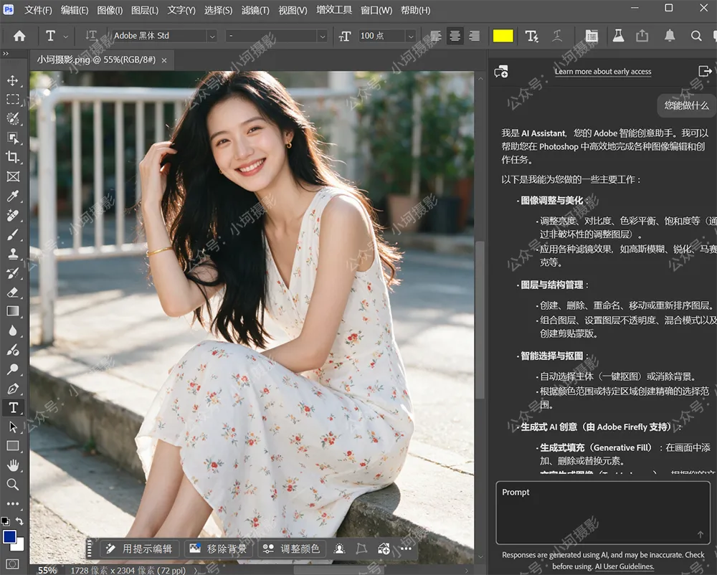This screenshot has height=575, width=717.
Task: Select the Eraser tool
Action: pos(13,292)
